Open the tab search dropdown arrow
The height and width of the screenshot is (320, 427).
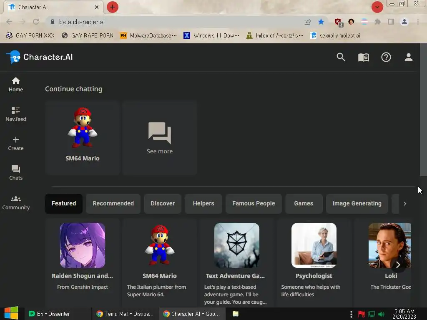click(377, 7)
